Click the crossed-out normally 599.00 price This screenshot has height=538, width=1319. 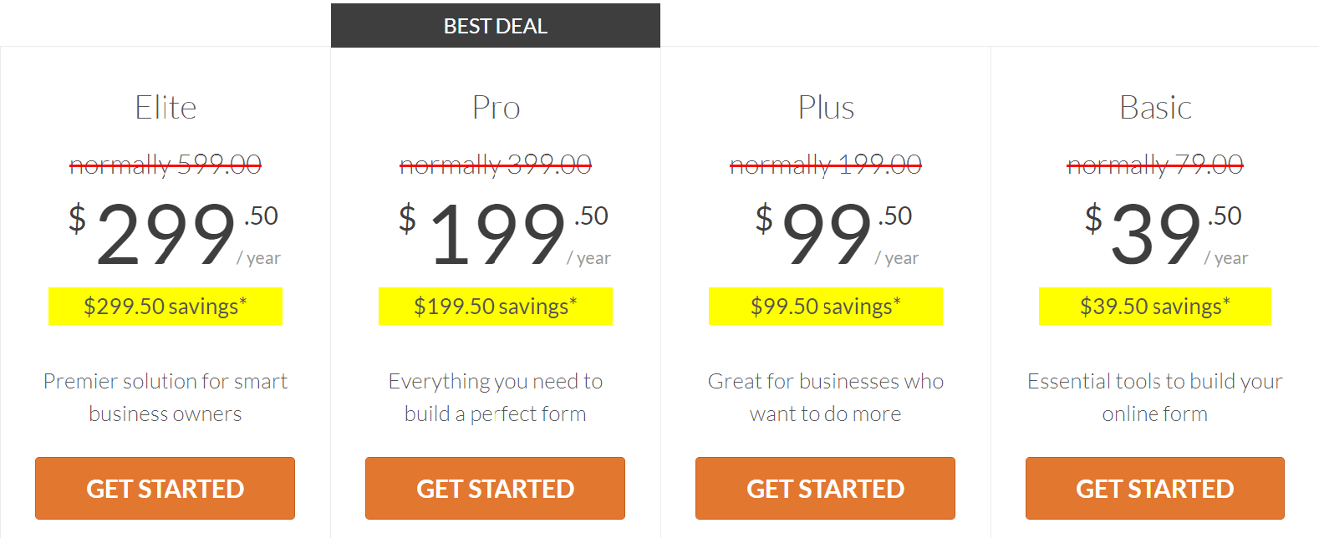(166, 165)
